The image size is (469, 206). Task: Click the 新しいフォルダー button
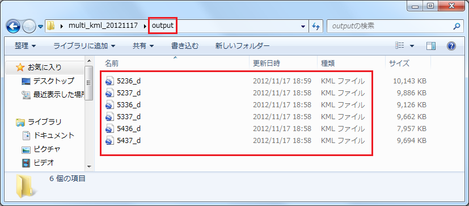[x=242, y=46]
